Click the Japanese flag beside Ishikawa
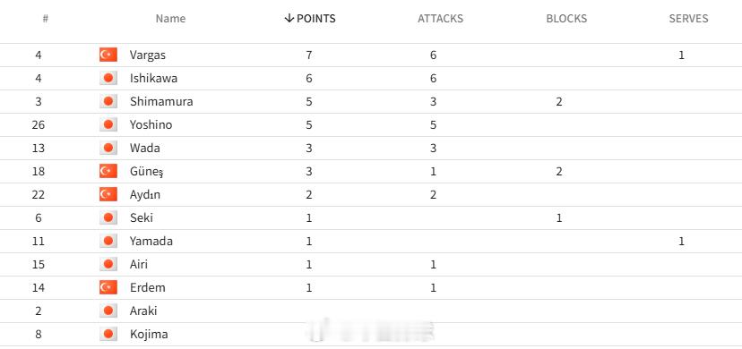Viewport: 742px width, 349px height. 108,78
